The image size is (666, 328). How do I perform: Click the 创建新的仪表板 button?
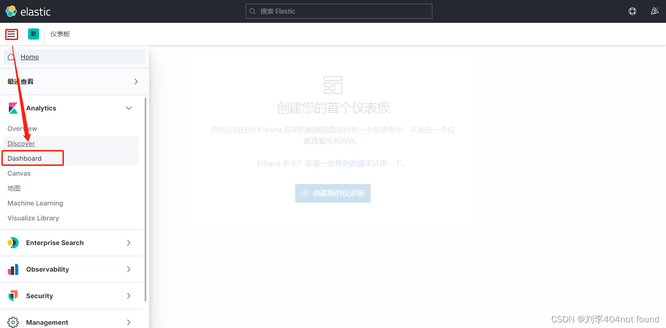[333, 193]
